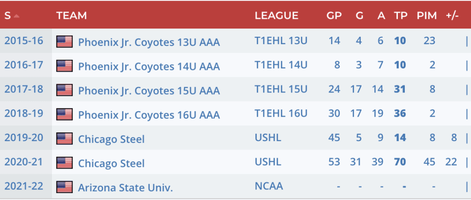Click the flag beside 2020-21 Chicago Steel
Screen dimensions: 471x200
[64, 163]
